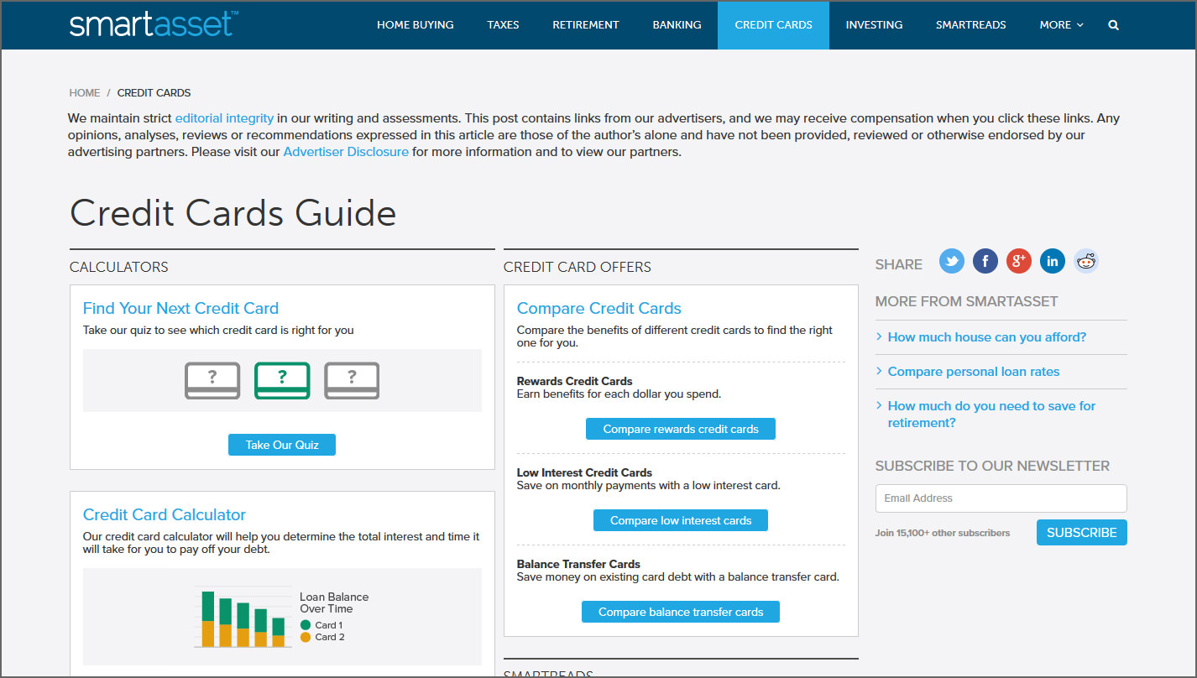This screenshot has height=678, width=1197.
Task: Click the 'Card 2' legend label
Action: point(330,637)
